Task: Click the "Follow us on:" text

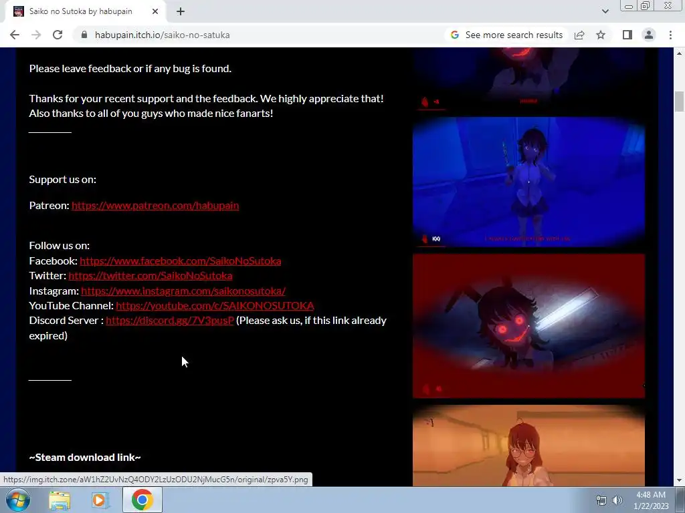Action: click(x=60, y=246)
